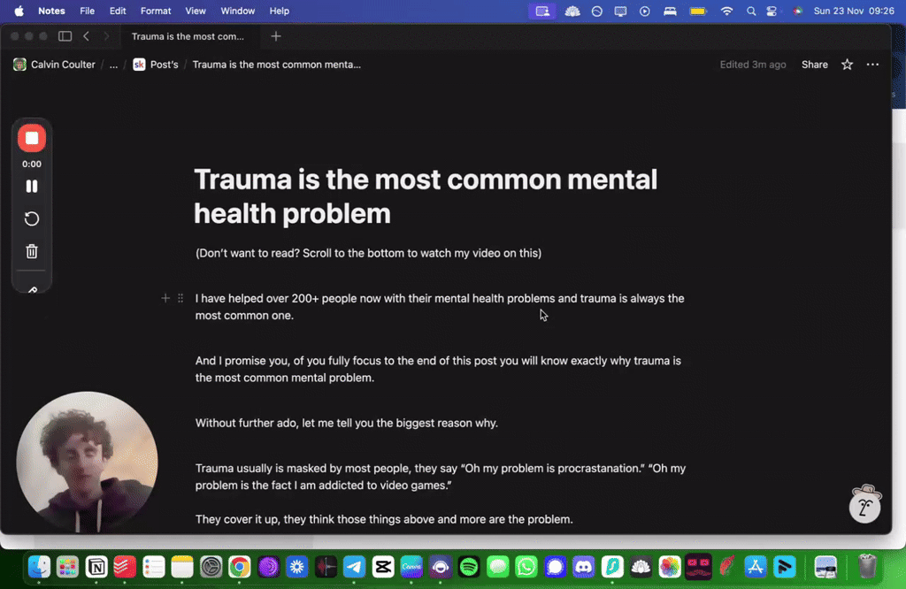Open the Skool Post's breadcrumb icon
Screen dimensions: 906x589
click(x=139, y=65)
